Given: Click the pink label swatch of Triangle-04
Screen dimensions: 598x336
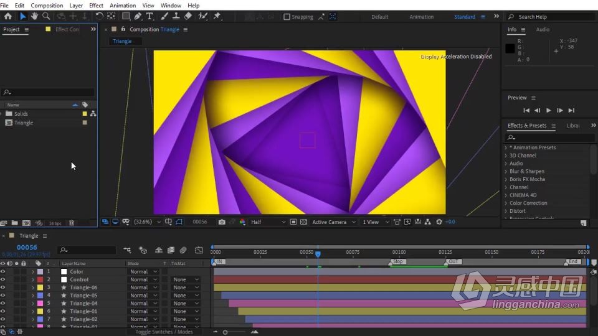Looking at the screenshot, I should 40,303.
